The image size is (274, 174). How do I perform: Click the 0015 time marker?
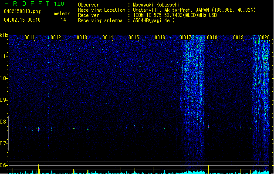[134, 37]
